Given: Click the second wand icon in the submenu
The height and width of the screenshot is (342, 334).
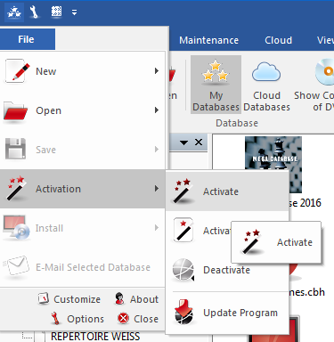Looking at the screenshot, I should (183, 230).
